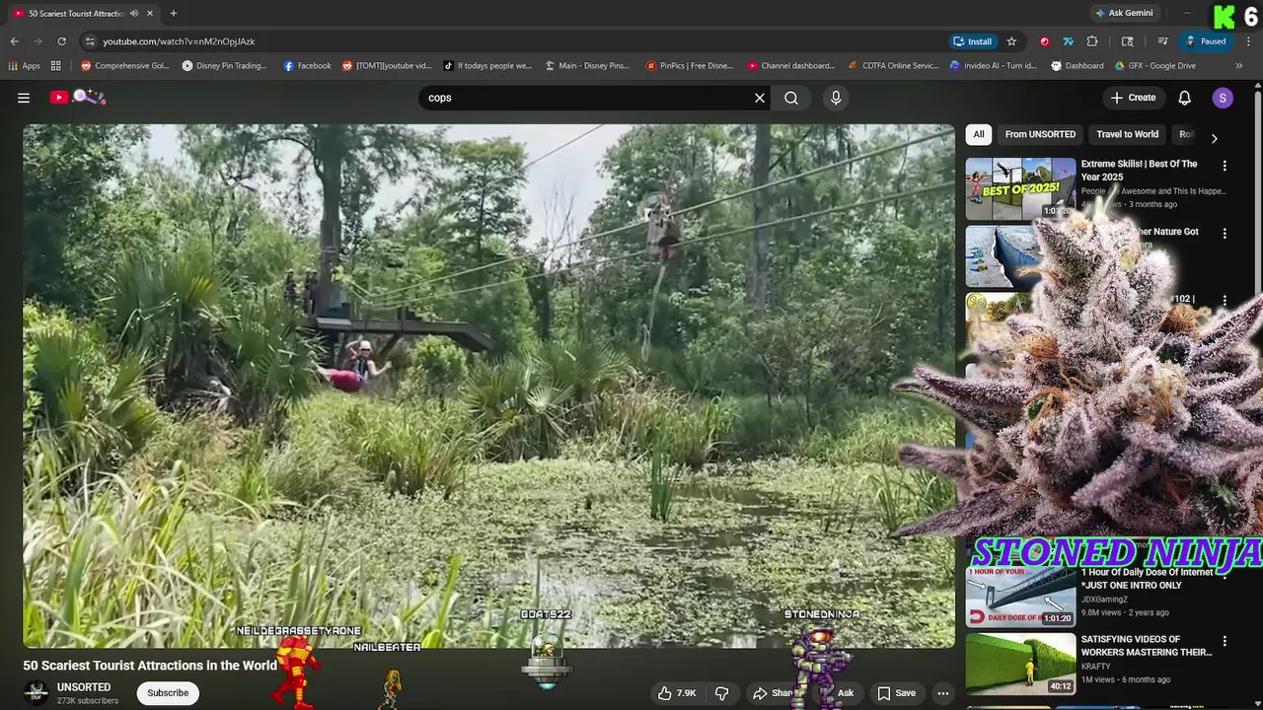Screen dimensions: 1263x710
Task: Go to YouTube home via logo
Action: (77, 98)
